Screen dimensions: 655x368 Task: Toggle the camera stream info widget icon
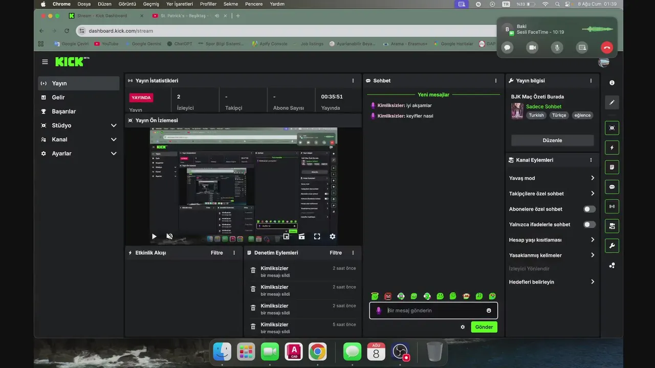click(612, 226)
